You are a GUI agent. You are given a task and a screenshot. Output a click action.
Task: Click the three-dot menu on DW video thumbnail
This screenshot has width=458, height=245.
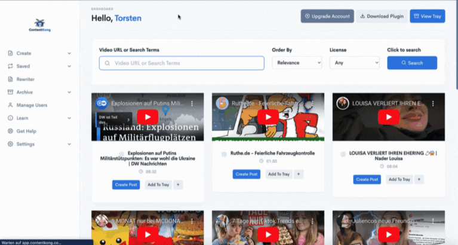192,103
